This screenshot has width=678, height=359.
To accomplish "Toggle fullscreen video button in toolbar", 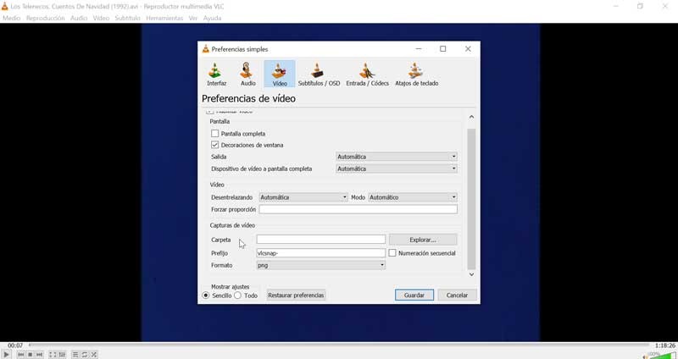I will click(53, 355).
